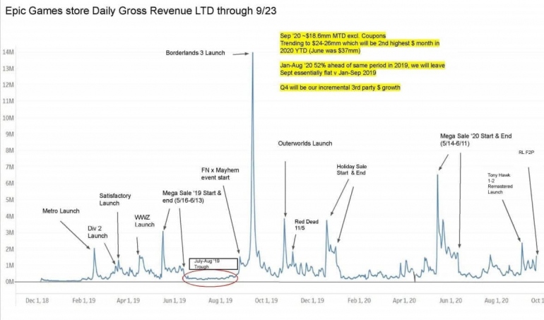Select the 4M y-axis value
The image size is (544, 320).
coord(9,216)
